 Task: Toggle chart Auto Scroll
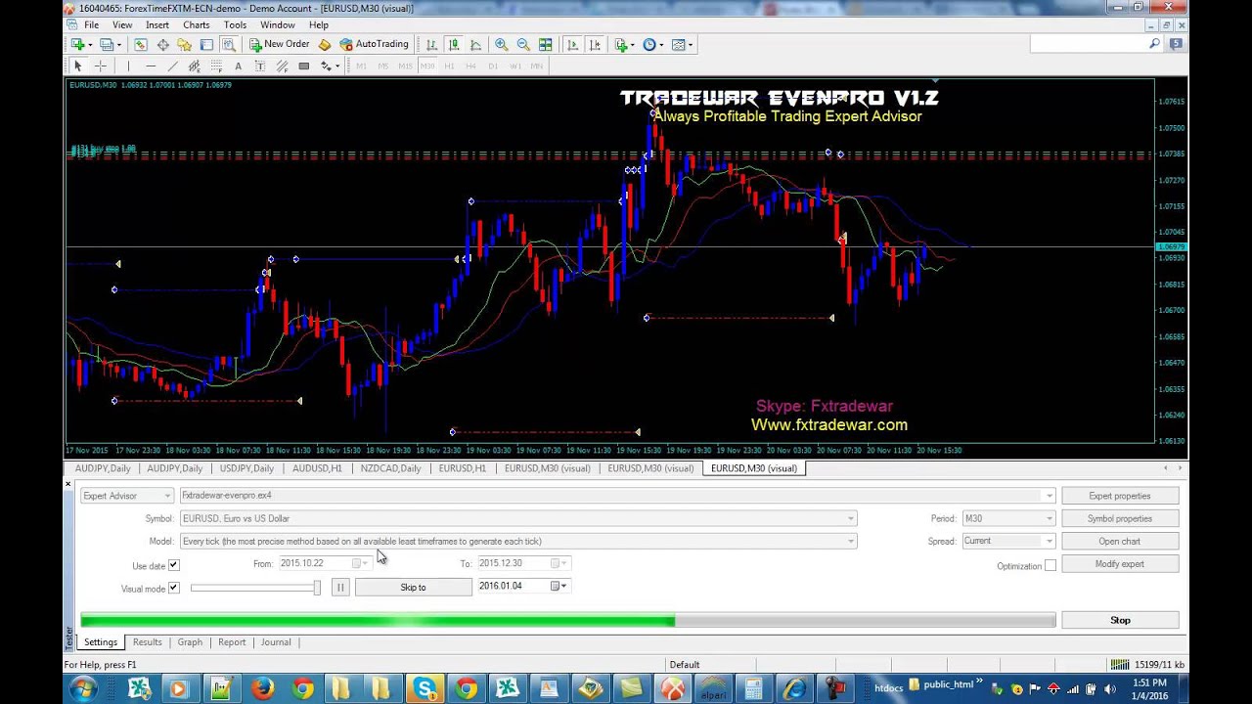[x=572, y=44]
